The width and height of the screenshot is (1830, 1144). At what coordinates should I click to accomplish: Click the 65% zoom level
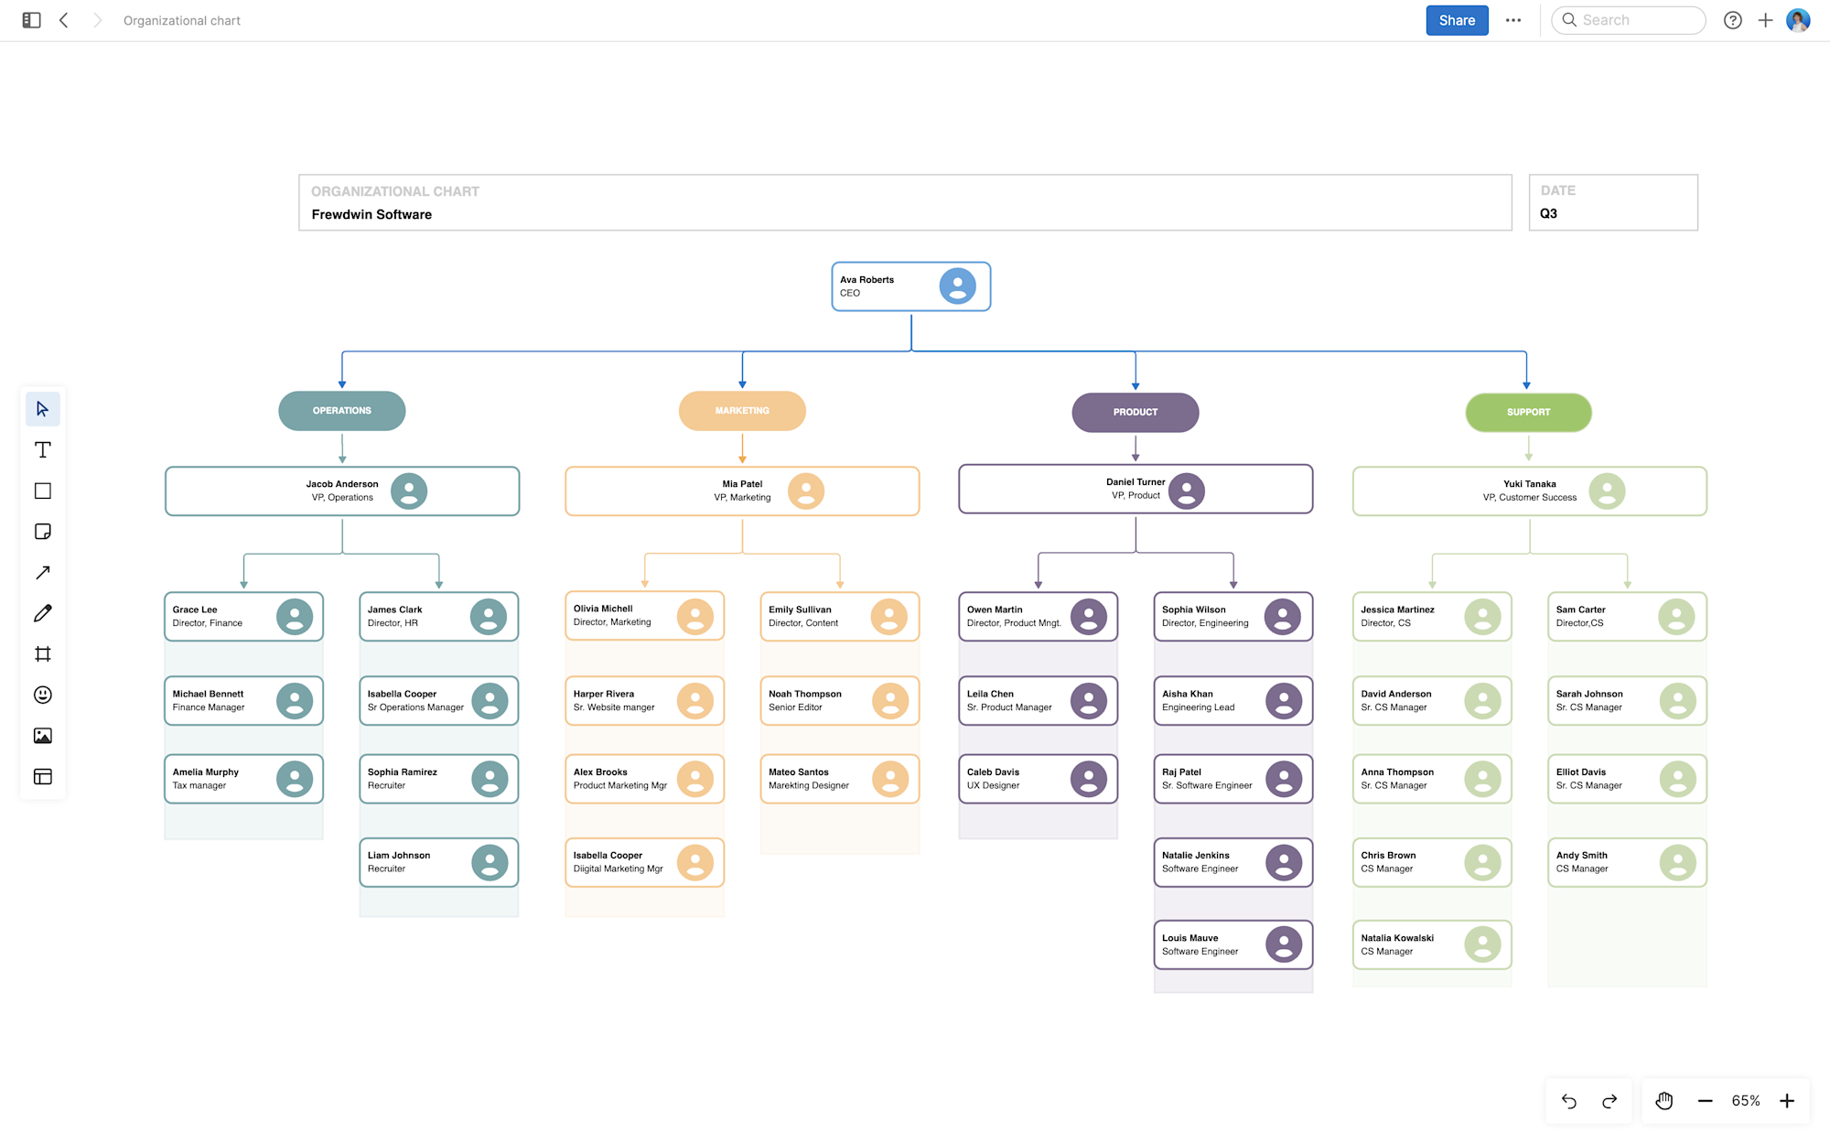click(1745, 1101)
